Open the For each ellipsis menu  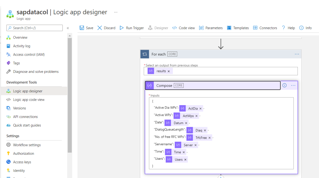297,54
